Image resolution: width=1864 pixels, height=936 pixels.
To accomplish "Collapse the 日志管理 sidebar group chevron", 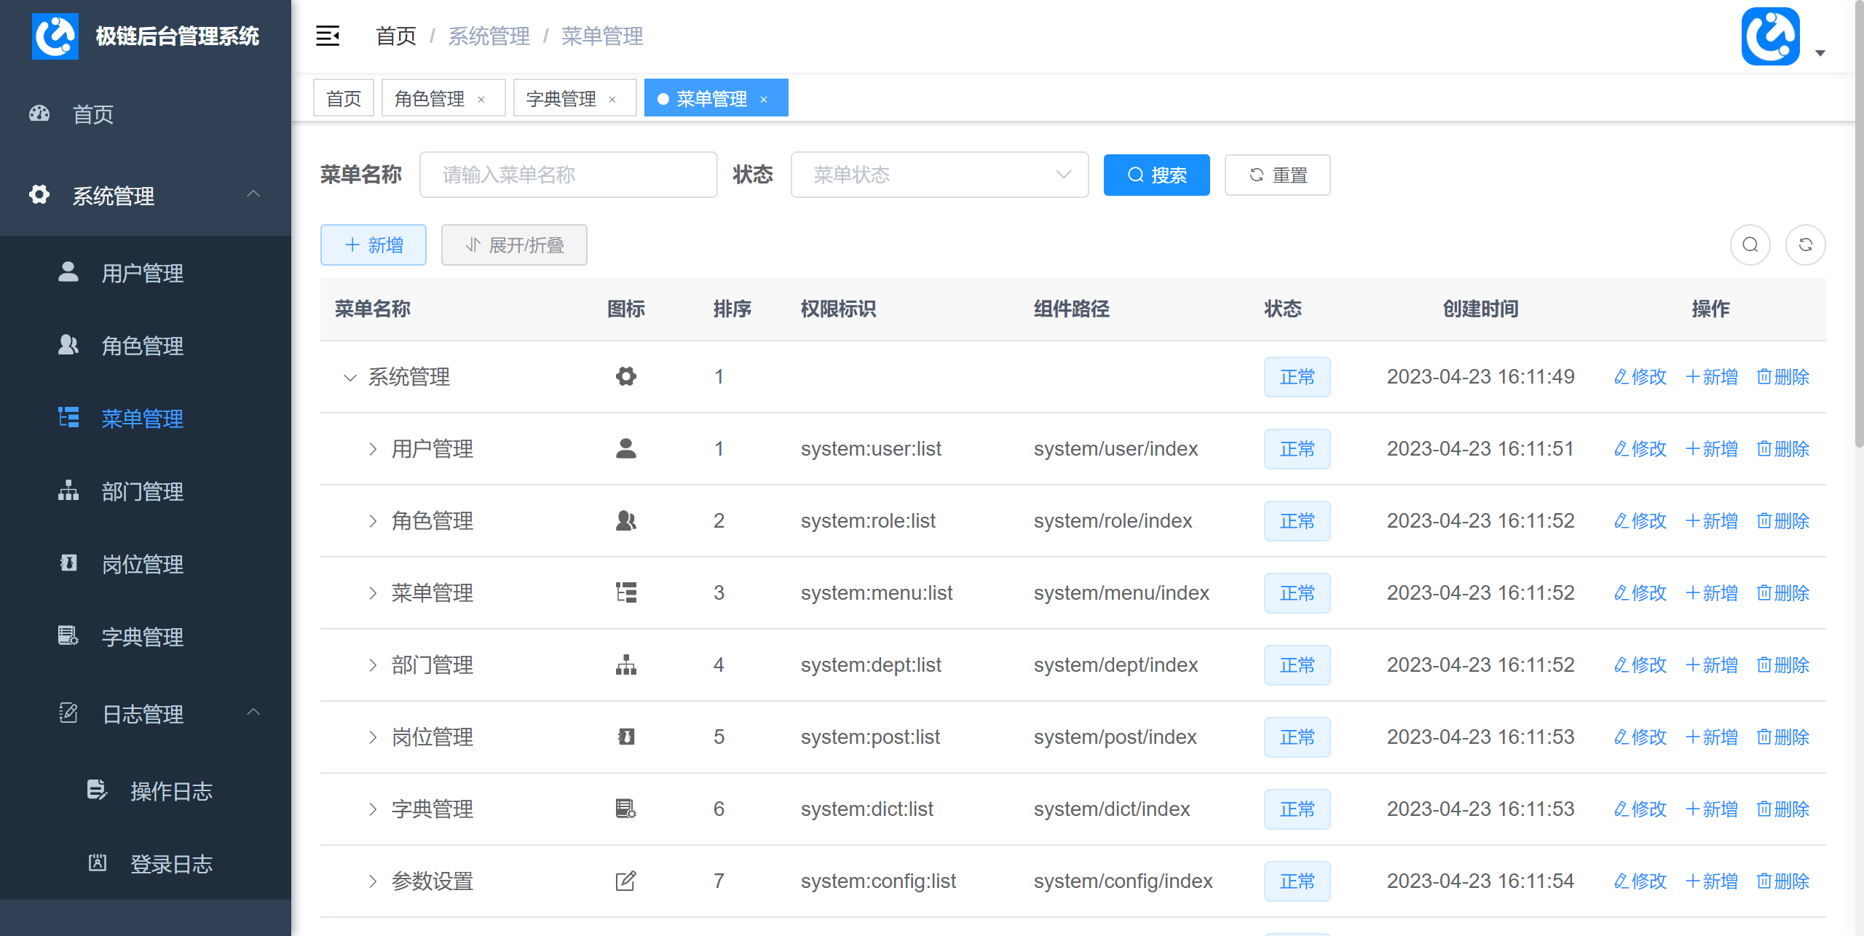I will click(x=253, y=712).
